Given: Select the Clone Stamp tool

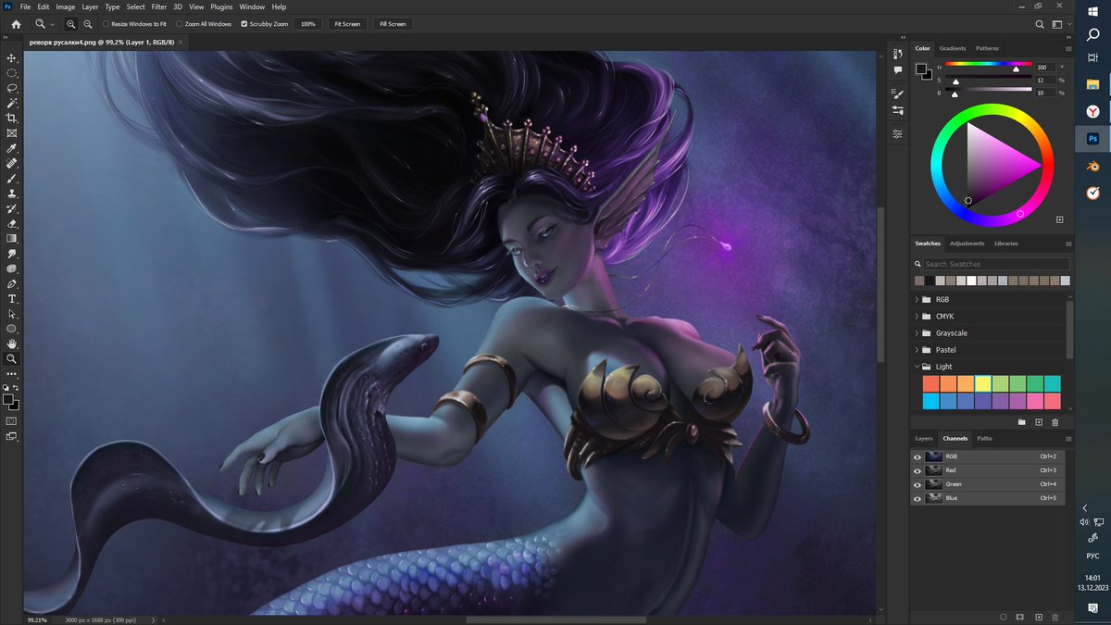Looking at the screenshot, I should 12,194.
